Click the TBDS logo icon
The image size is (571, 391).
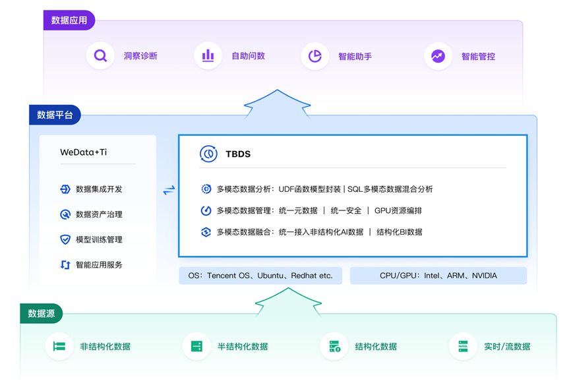click(208, 154)
